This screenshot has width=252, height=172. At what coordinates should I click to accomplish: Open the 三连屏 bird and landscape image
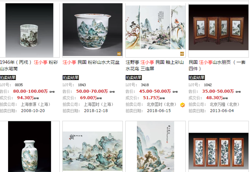(156, 27)
